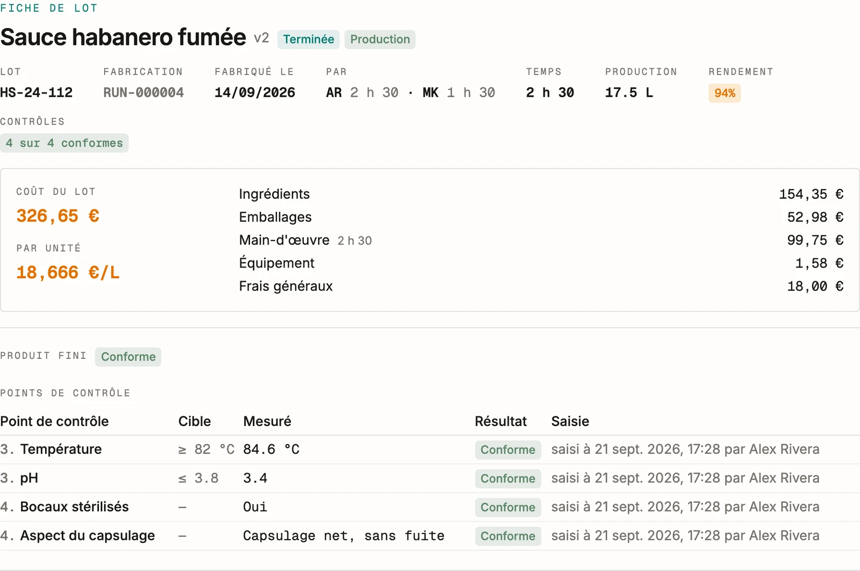860x571 pixels.
Task: Select the lot number HS-24-112
Action: (x=37, y=92)
